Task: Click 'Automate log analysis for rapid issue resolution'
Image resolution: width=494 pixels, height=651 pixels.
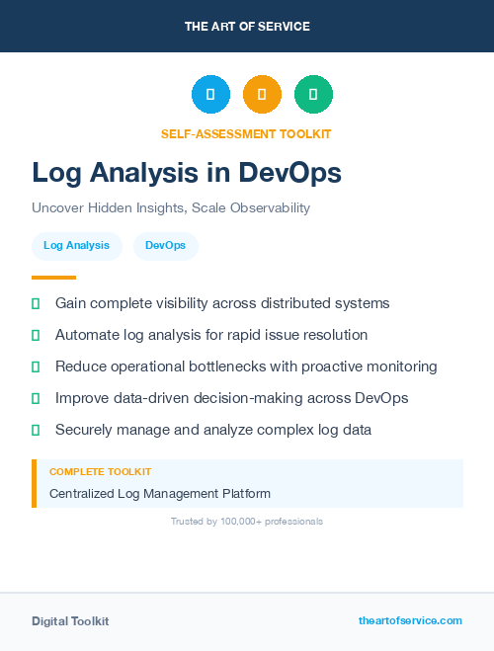Action: pyautogui.click(x=211, y=335)
